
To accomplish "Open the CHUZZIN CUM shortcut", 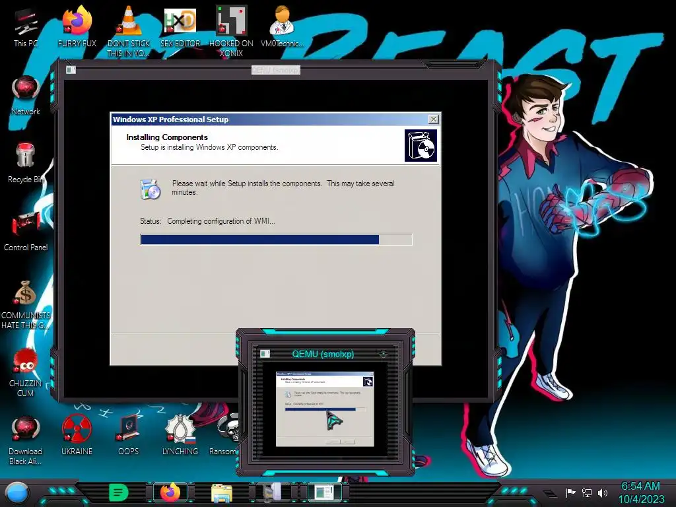I will tap(26, 372).
